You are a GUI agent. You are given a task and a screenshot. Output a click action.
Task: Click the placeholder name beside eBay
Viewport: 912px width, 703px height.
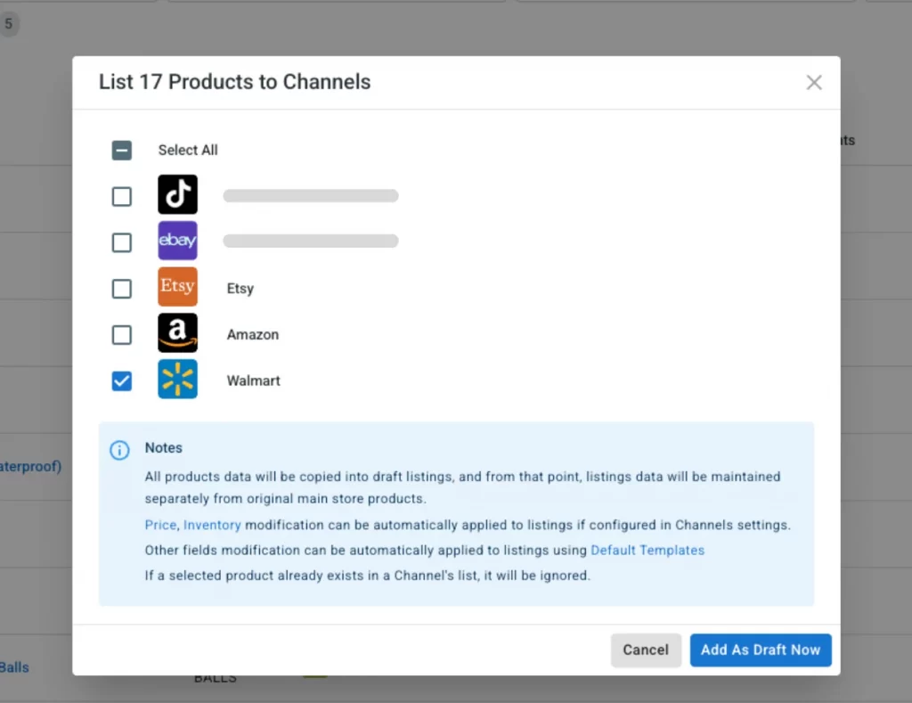(311, 241)
